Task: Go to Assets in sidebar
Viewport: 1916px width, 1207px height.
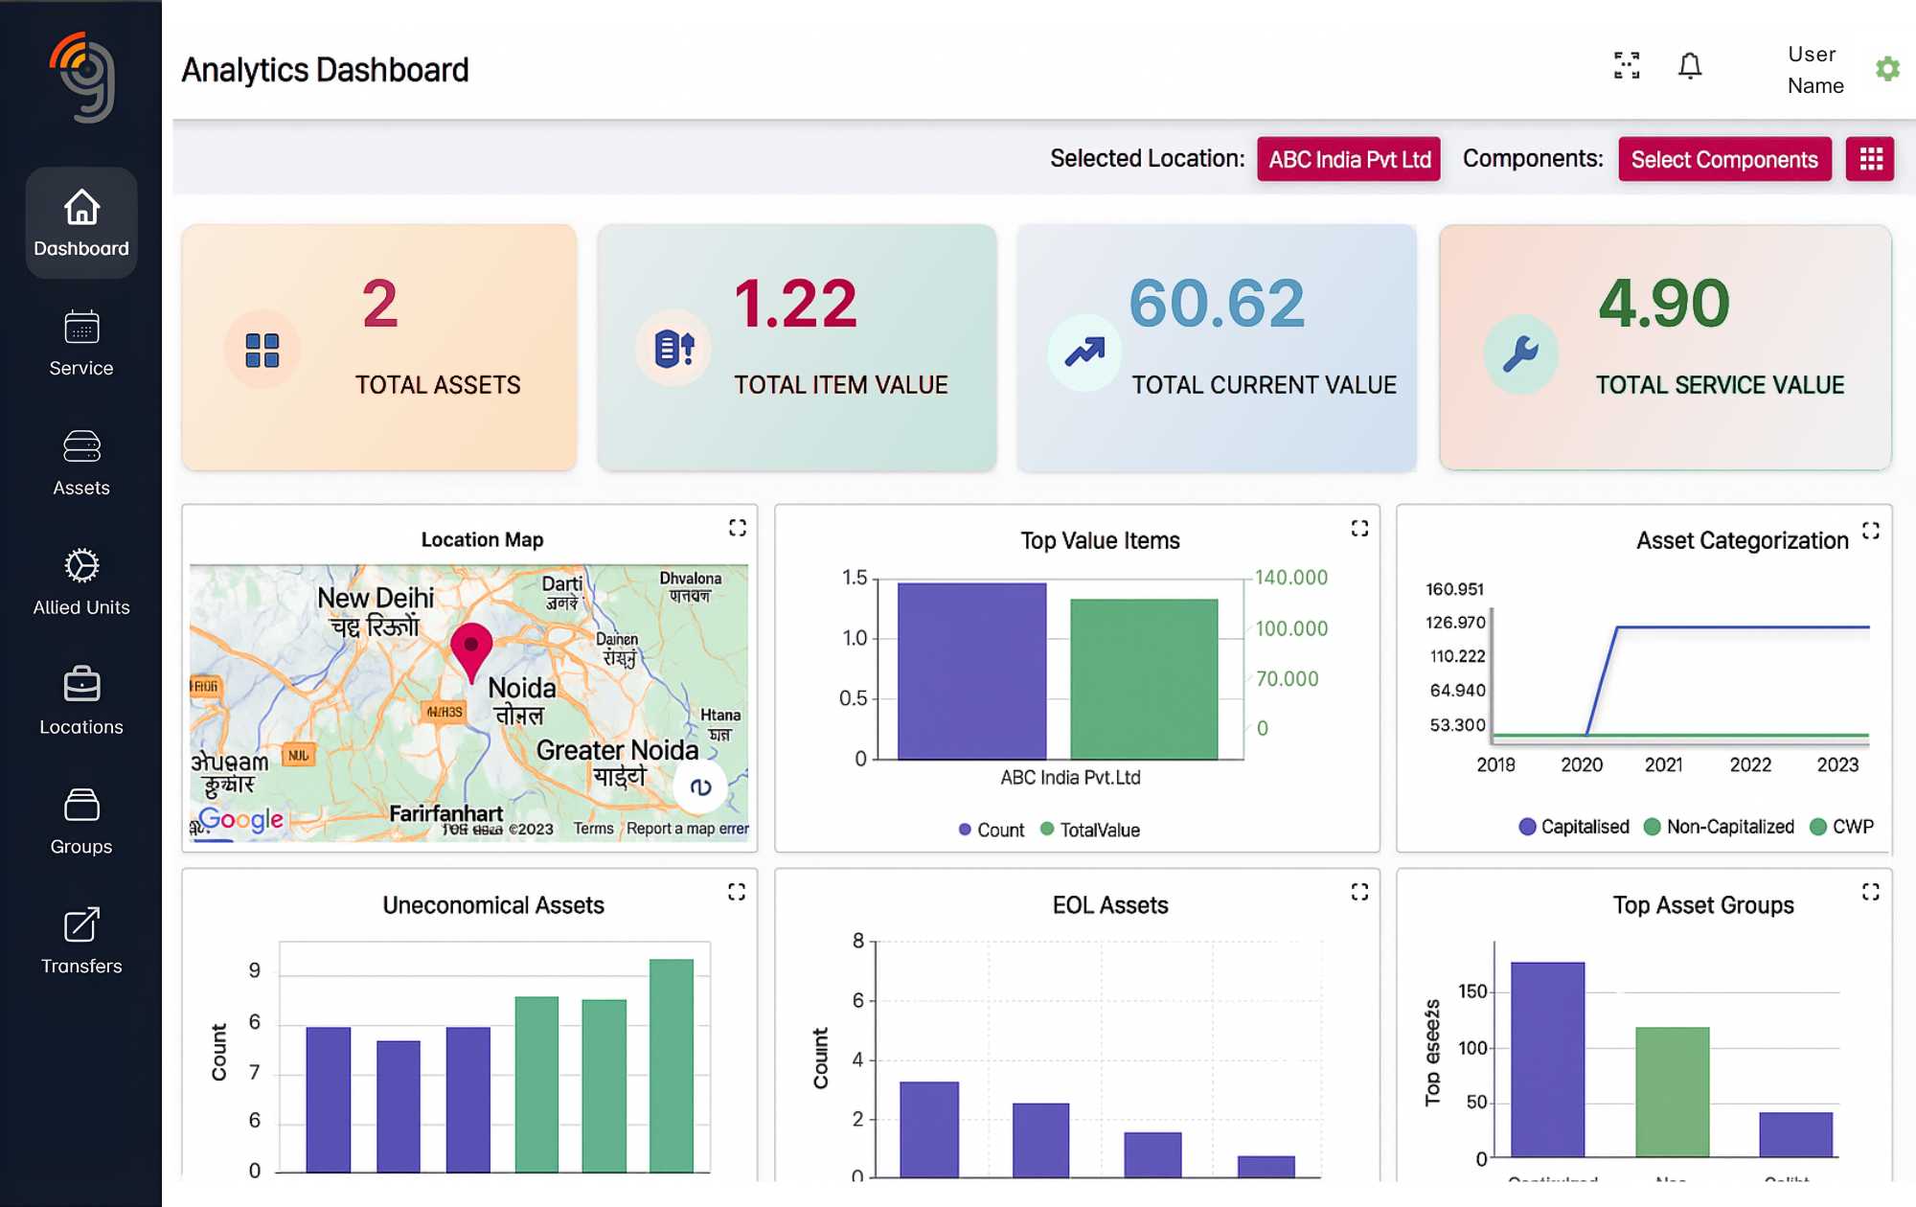Action: coord(81,464)
